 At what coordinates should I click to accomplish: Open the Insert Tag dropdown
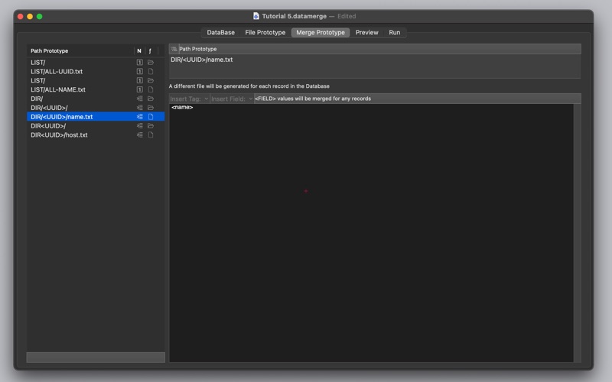click(189, 99)
